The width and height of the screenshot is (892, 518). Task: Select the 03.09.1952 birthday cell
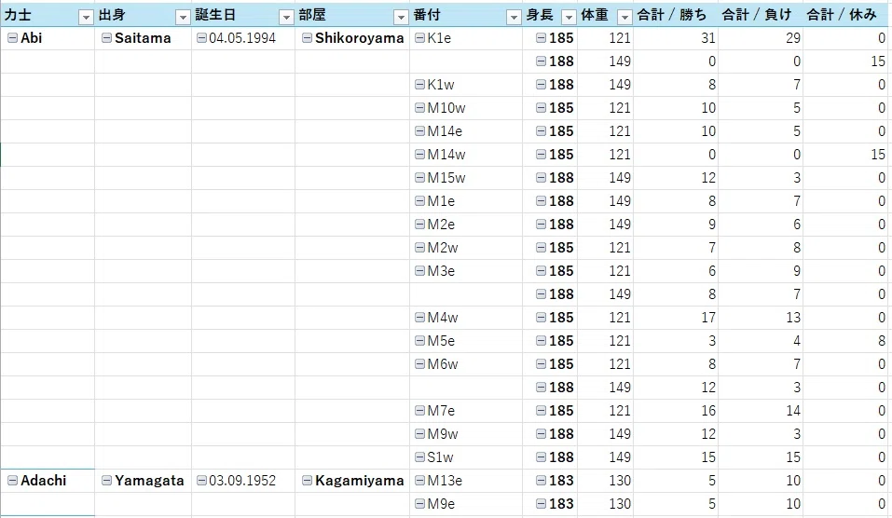click(243, 481)
